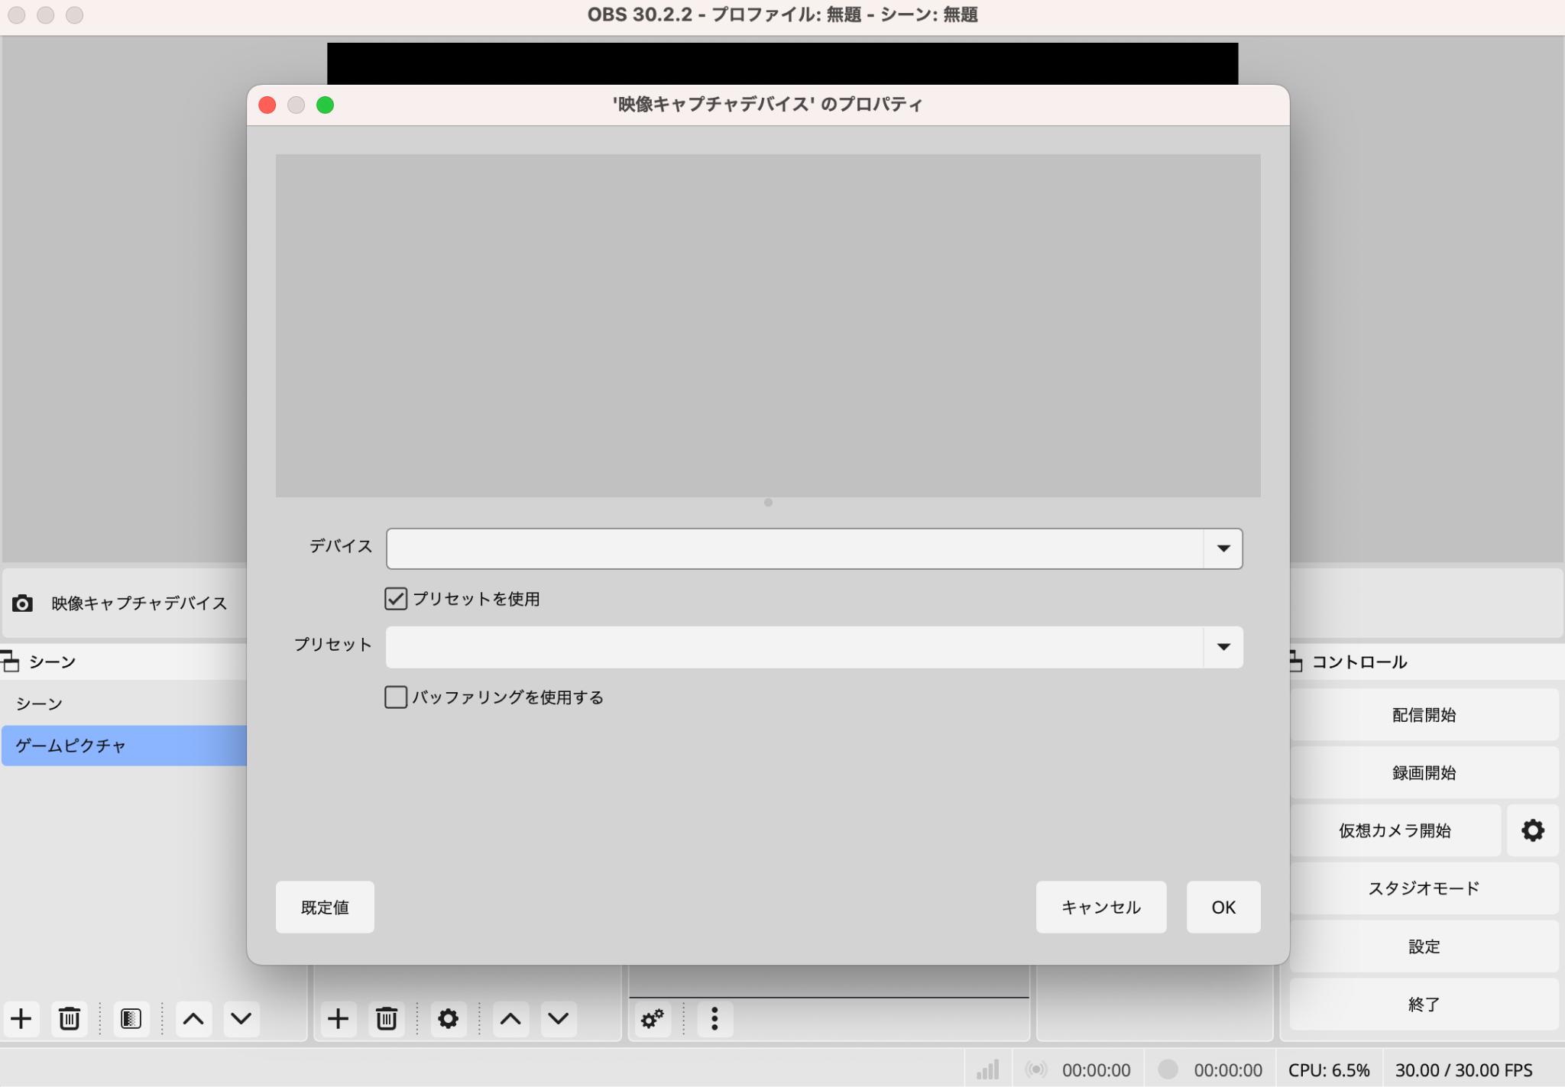Click the キャンセル button

[1101, 907]
